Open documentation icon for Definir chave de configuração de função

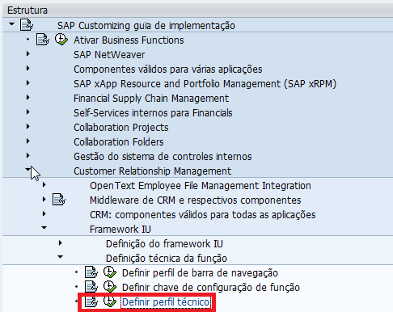(91, 287)
